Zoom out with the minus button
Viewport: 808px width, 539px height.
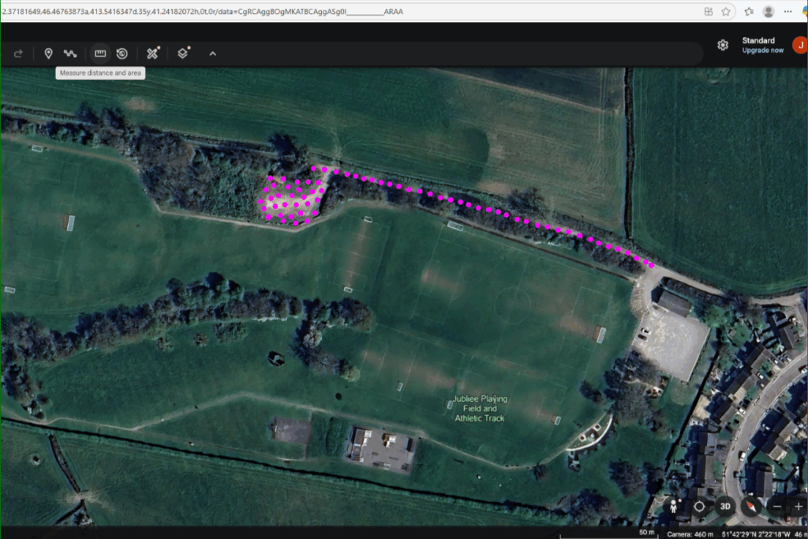pos(776,507)
